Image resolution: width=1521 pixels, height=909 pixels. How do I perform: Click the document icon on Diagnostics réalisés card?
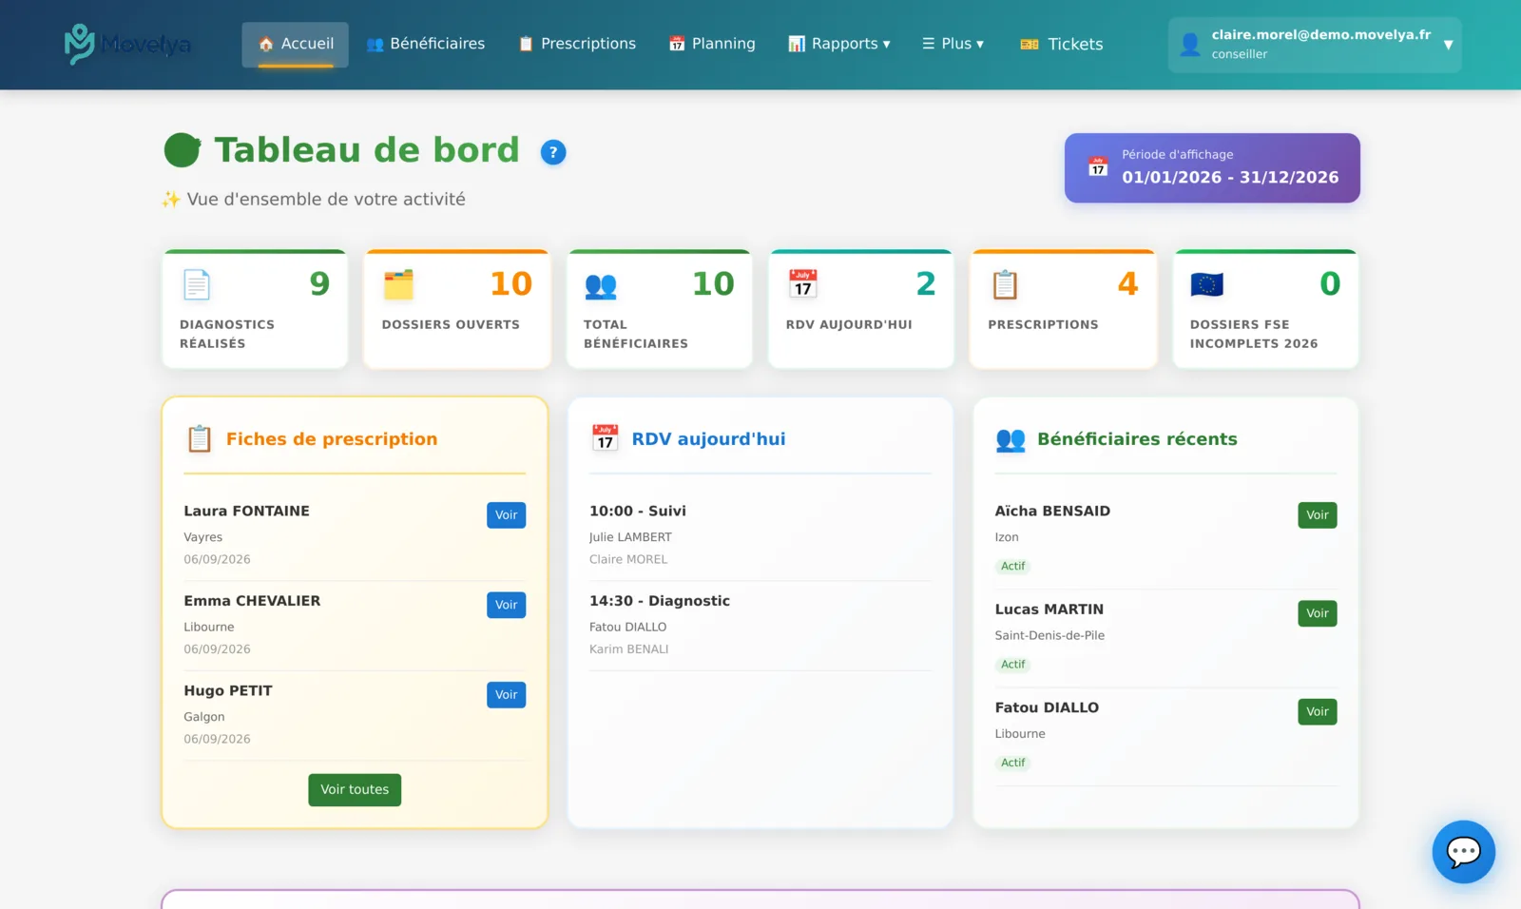pos(197,284)
